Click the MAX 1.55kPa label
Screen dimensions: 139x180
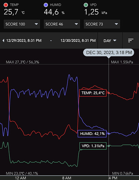(x=122, y=62)
